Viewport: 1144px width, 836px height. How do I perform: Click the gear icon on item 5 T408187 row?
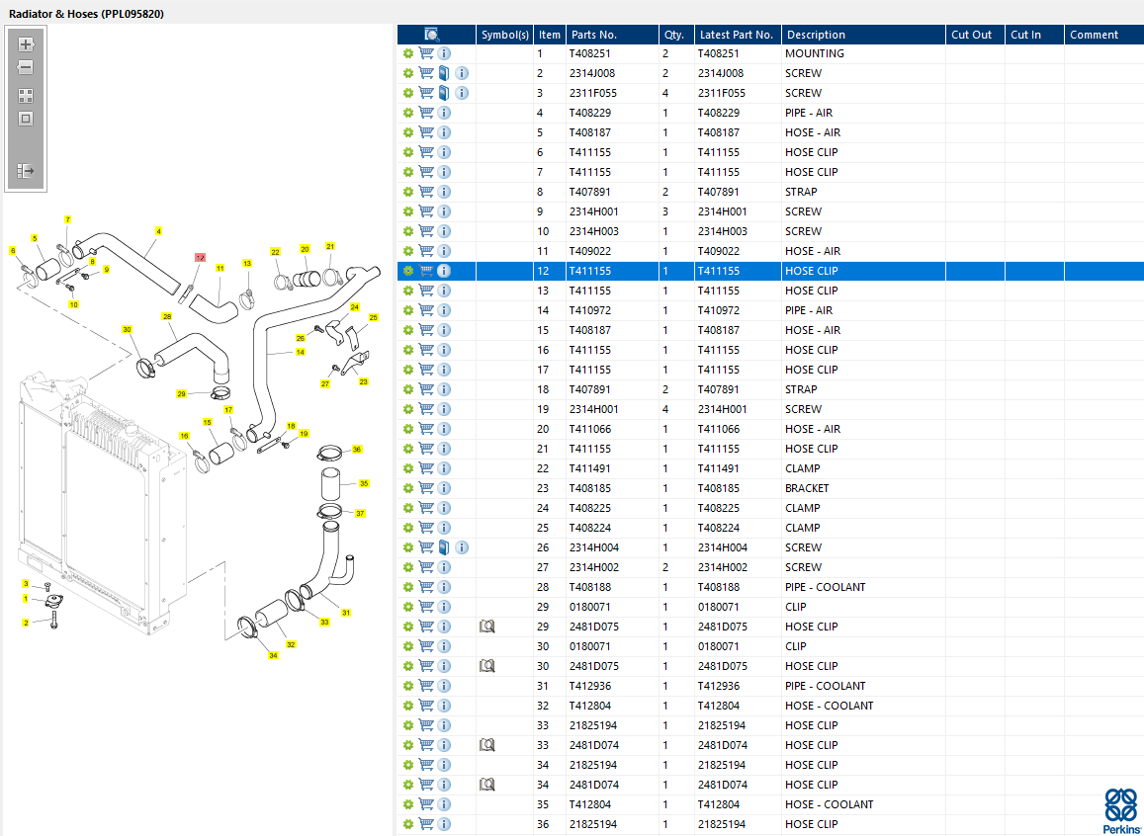tap(407, 132)
